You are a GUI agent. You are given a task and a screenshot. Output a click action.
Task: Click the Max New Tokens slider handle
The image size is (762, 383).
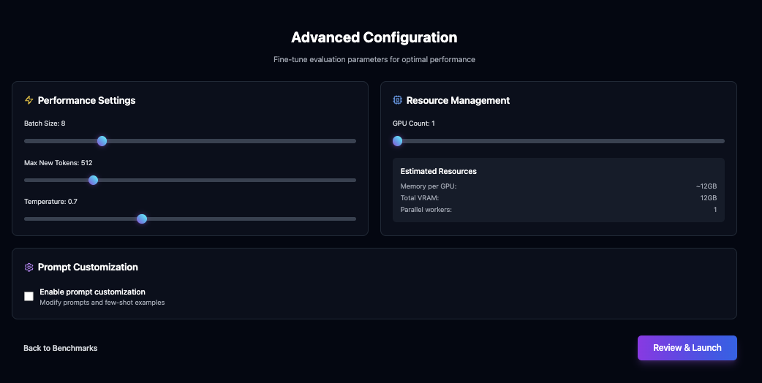pyautogui.click(x=93, y=180)
